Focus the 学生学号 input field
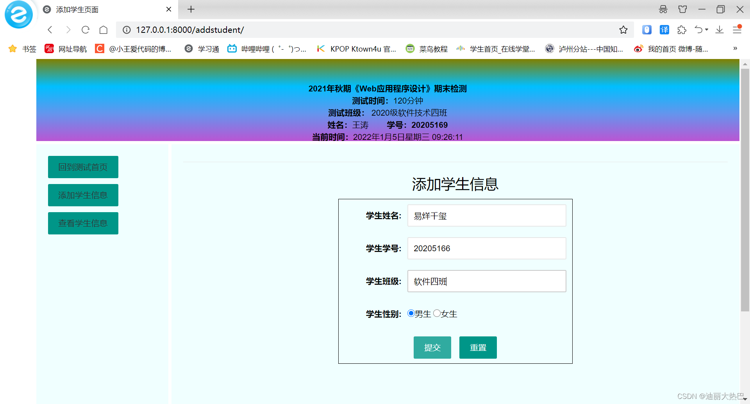Image resolution: width=750 pixels, height=404 pixels. click(x=487, y=248)
